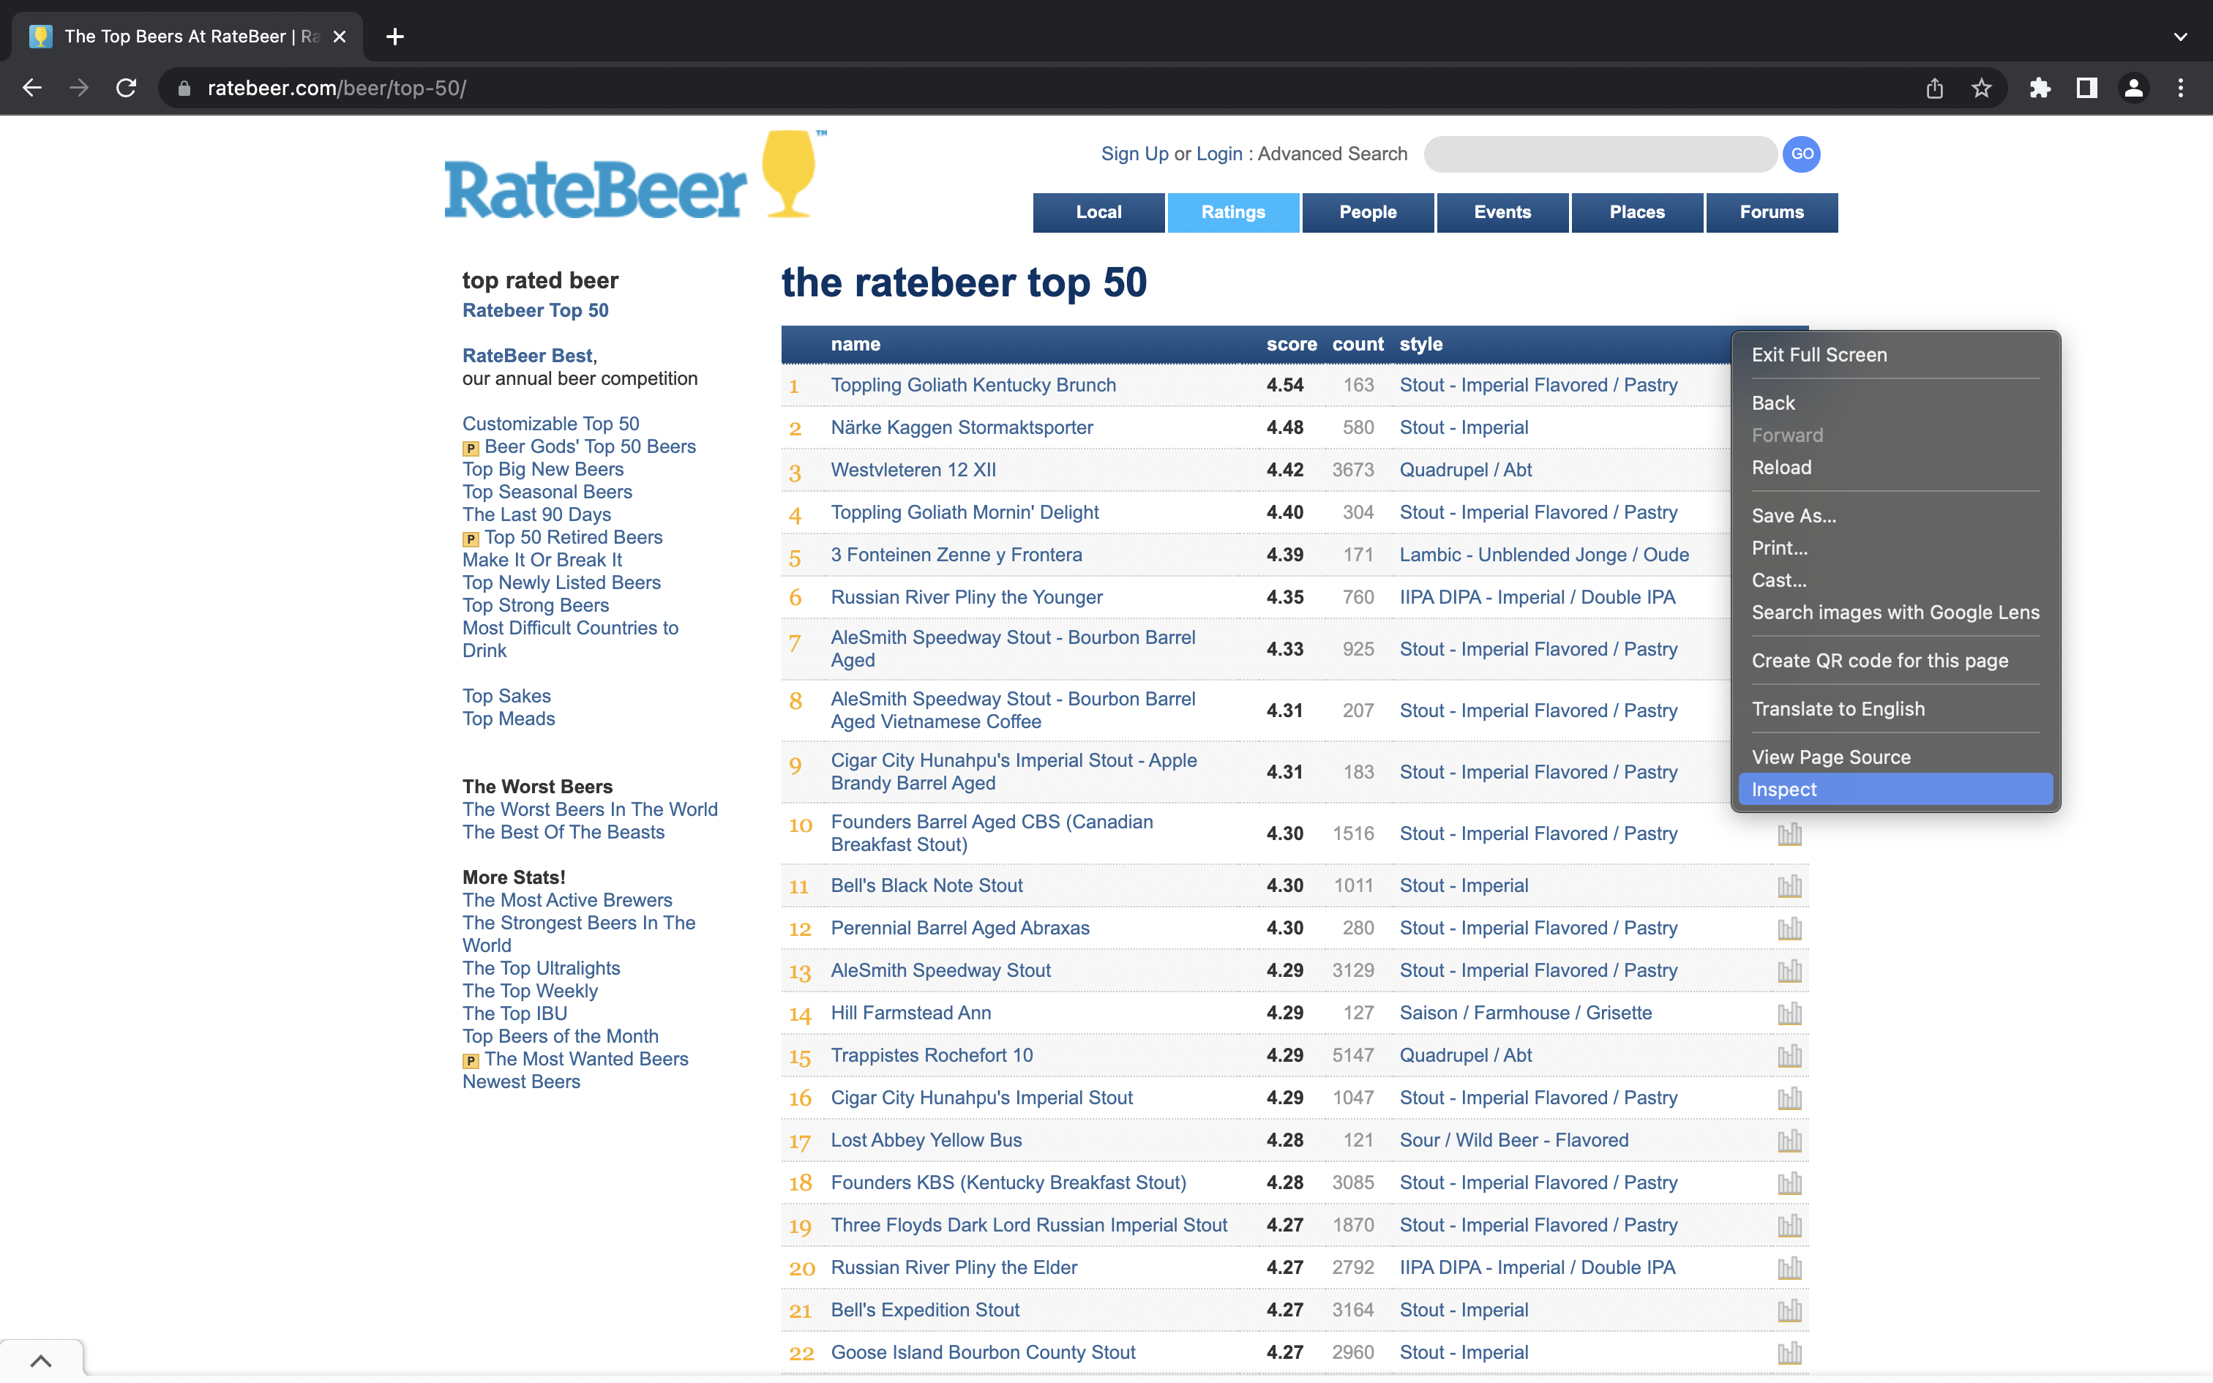
Task: Click the browser address bar URL
Action: 337,88
